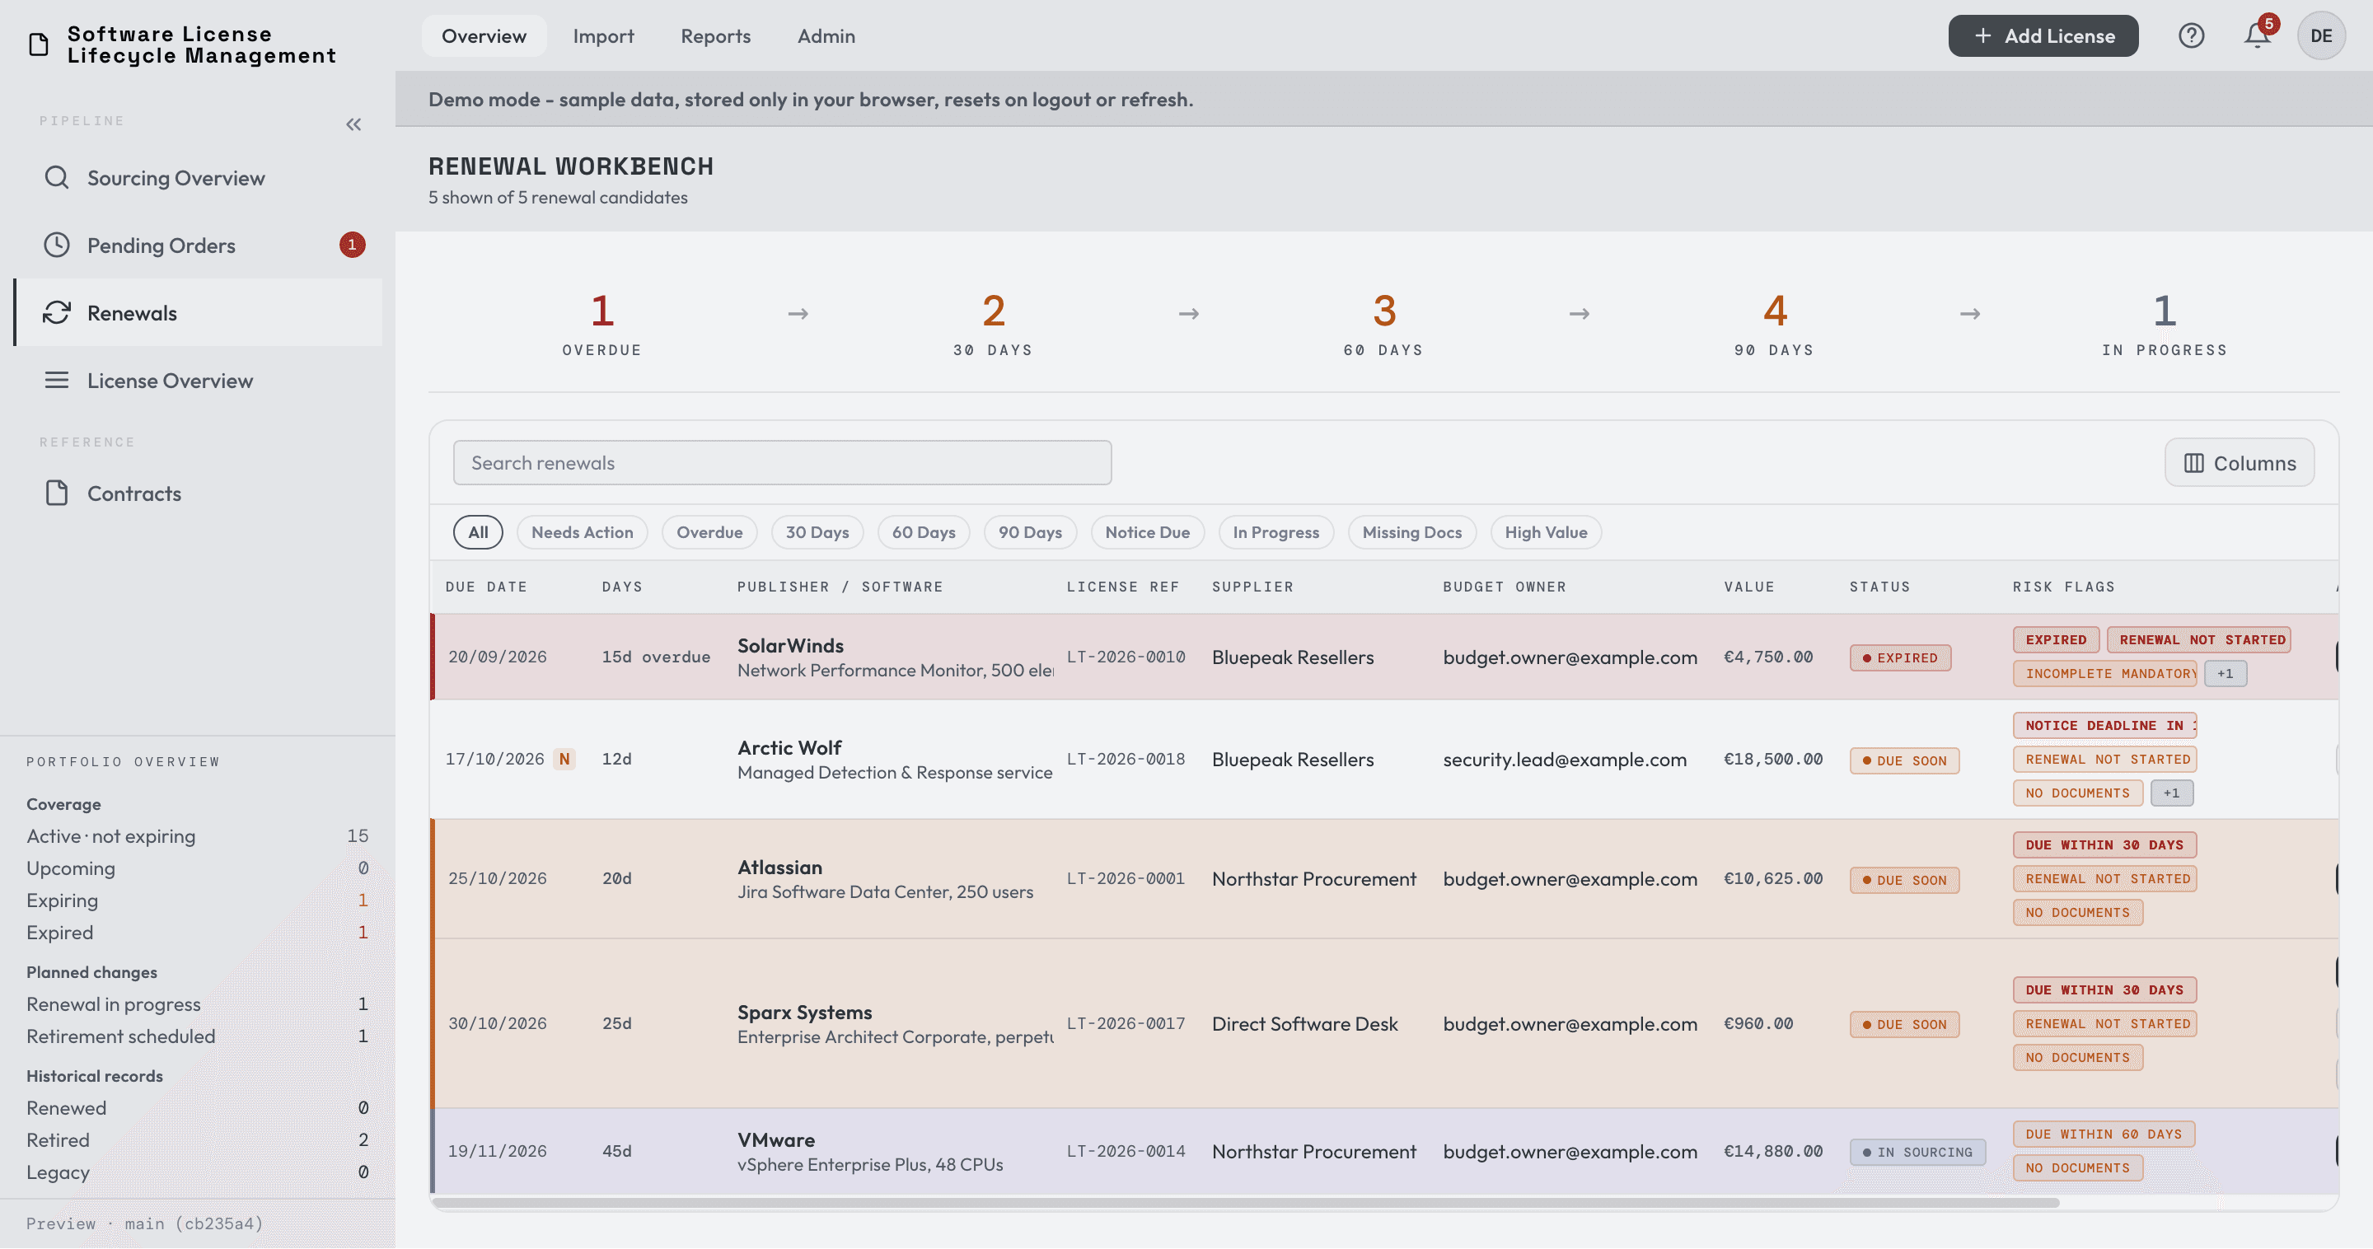Expand +1 risk flags on Arctic Wolf row

tap(2172, 794)
